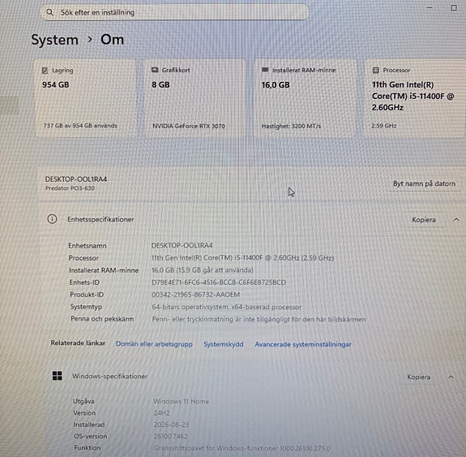Select the Systemtyp value text
The width and height of the screenshot is (466, 457).
coord(226,307)
